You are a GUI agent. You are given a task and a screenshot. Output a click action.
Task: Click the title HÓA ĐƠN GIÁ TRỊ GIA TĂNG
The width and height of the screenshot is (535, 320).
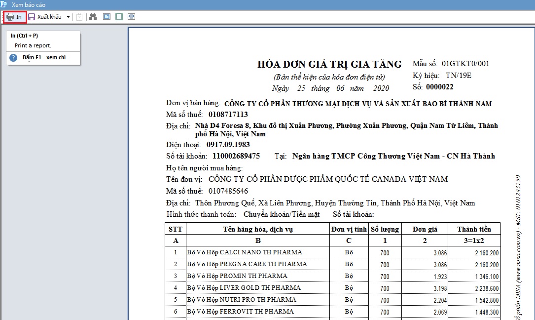click(x=329, y=64)
